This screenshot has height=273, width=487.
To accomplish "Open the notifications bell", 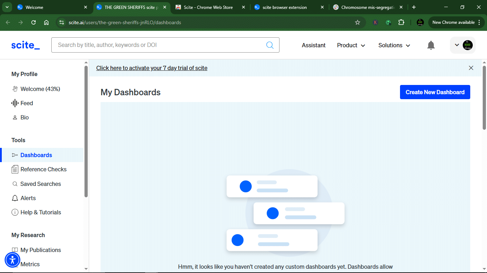I will (431, 45).
